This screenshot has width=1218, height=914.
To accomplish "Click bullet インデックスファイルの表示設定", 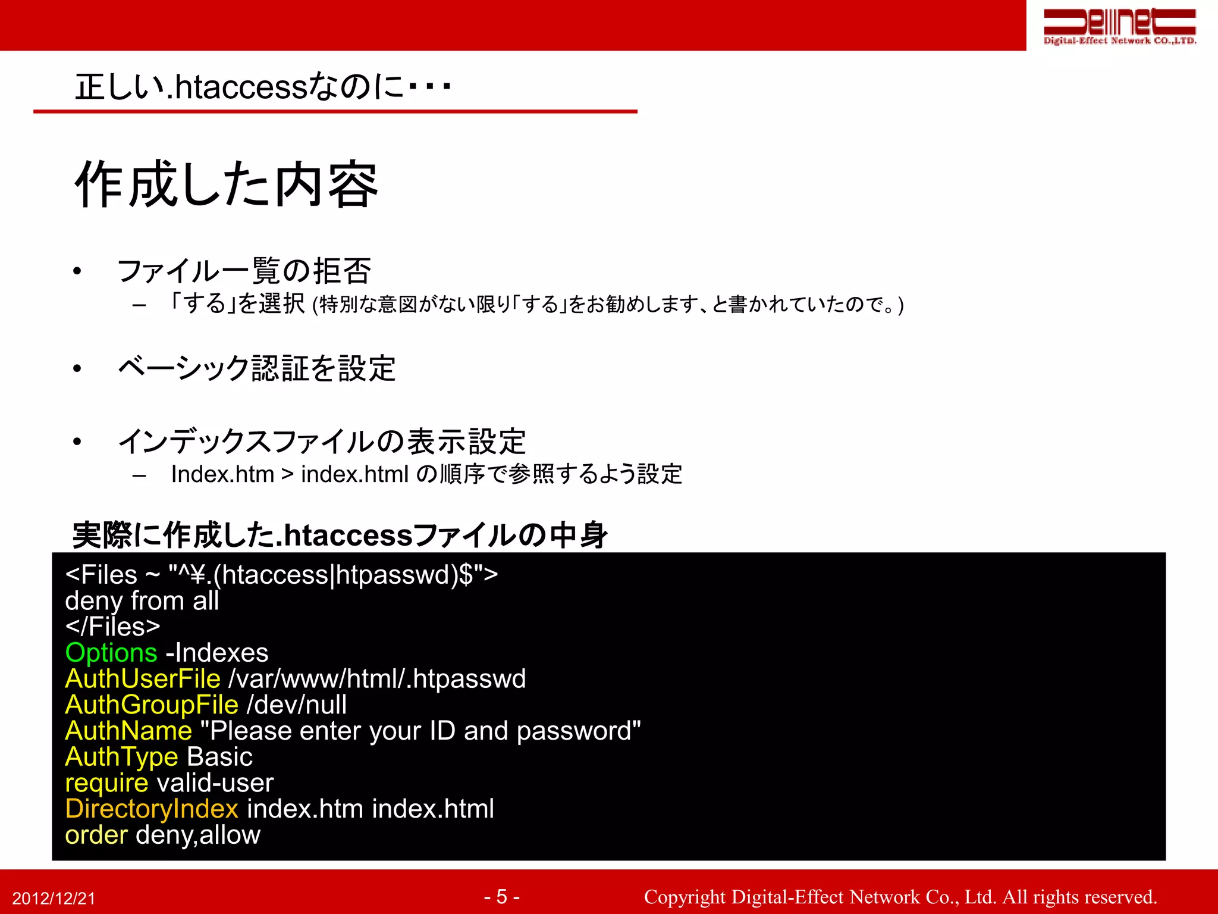I will tap(322, 441).
